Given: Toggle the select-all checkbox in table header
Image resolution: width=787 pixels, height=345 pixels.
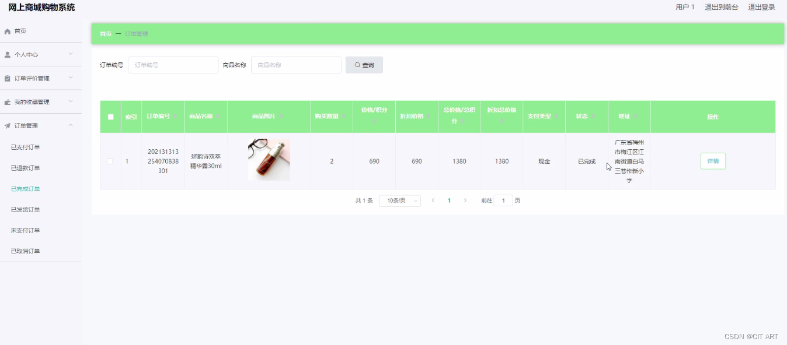Looking at the screenshot, I should pyautogui.click(x=110, y=117).
